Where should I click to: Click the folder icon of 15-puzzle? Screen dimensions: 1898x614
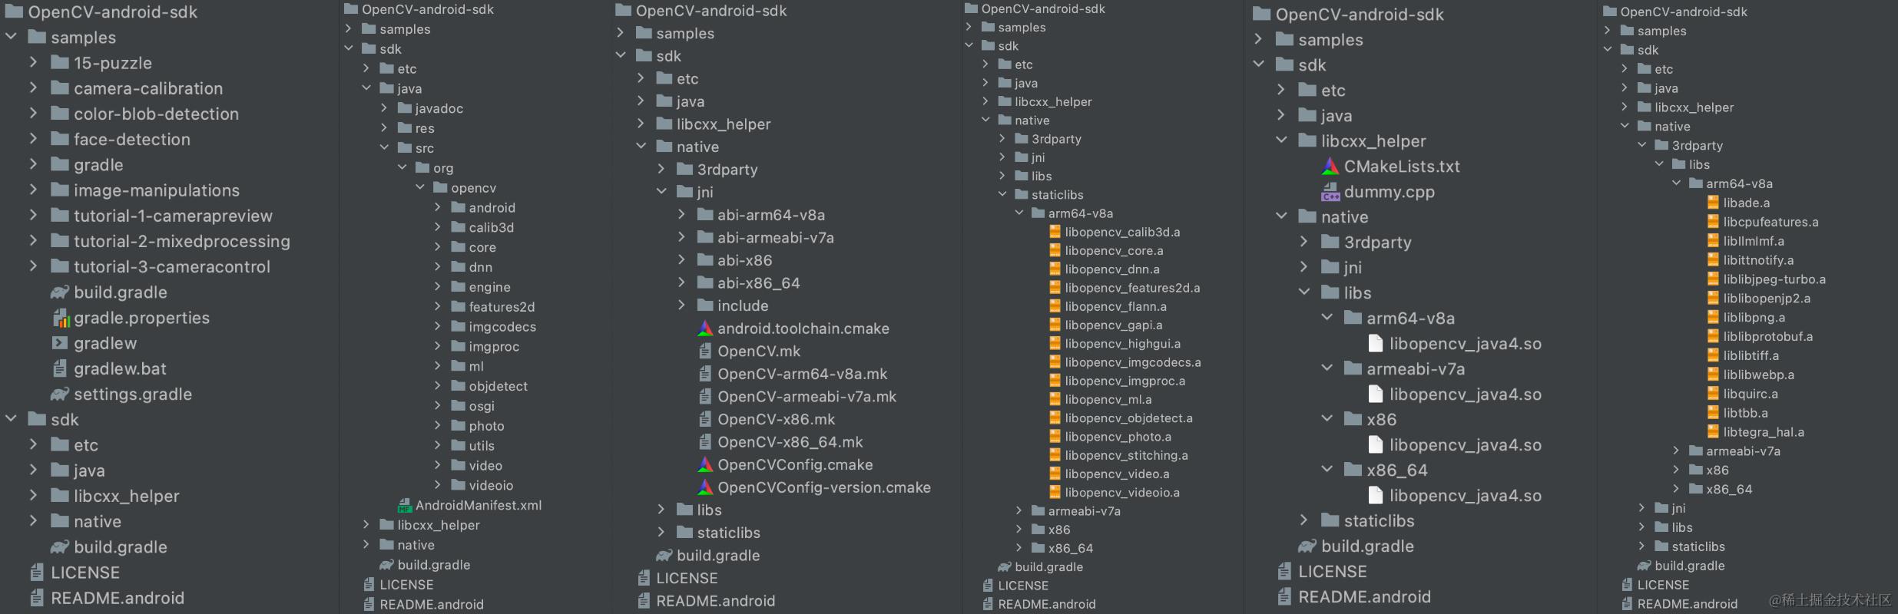coord(60,63)
